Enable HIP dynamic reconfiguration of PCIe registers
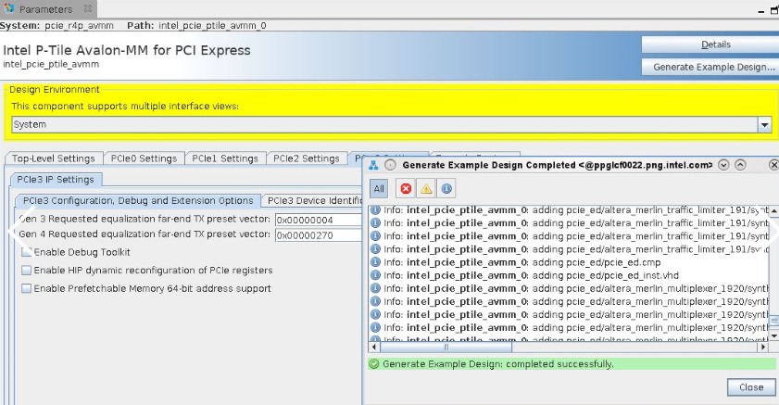 coord(27,271)
